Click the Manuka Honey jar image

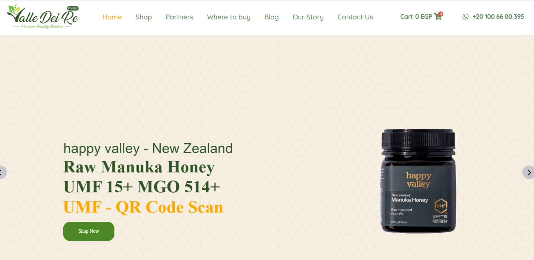tap(418, 181)
